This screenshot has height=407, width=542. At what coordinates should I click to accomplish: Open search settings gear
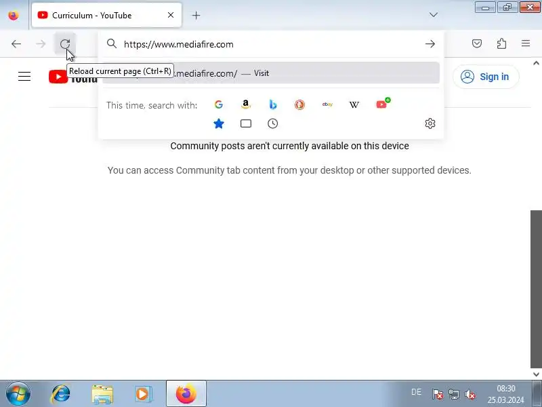430,123
